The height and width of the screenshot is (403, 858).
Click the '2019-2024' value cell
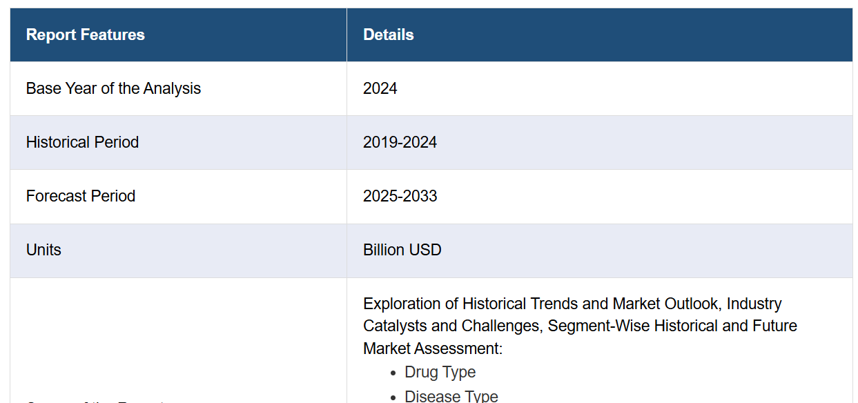tap(600, 142)
